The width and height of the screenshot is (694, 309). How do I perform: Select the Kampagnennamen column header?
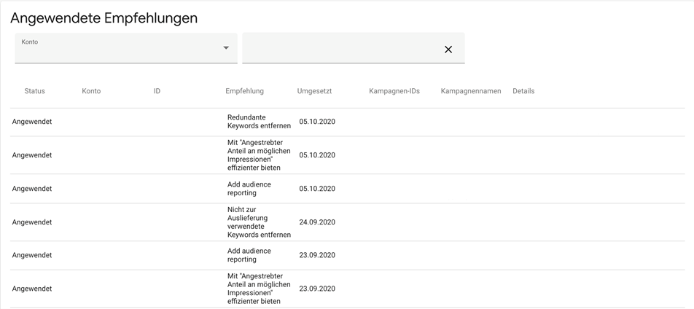[471, 91]
